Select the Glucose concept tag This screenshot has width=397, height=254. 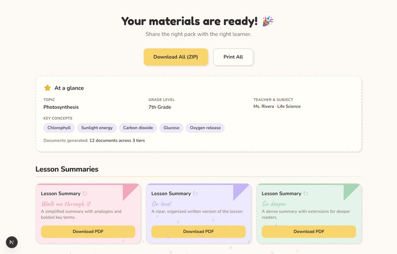(x=171, y=128)
